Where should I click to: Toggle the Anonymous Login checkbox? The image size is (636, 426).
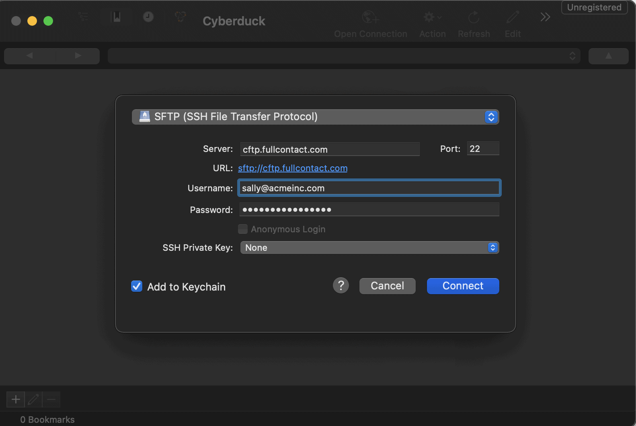(243, 229)
